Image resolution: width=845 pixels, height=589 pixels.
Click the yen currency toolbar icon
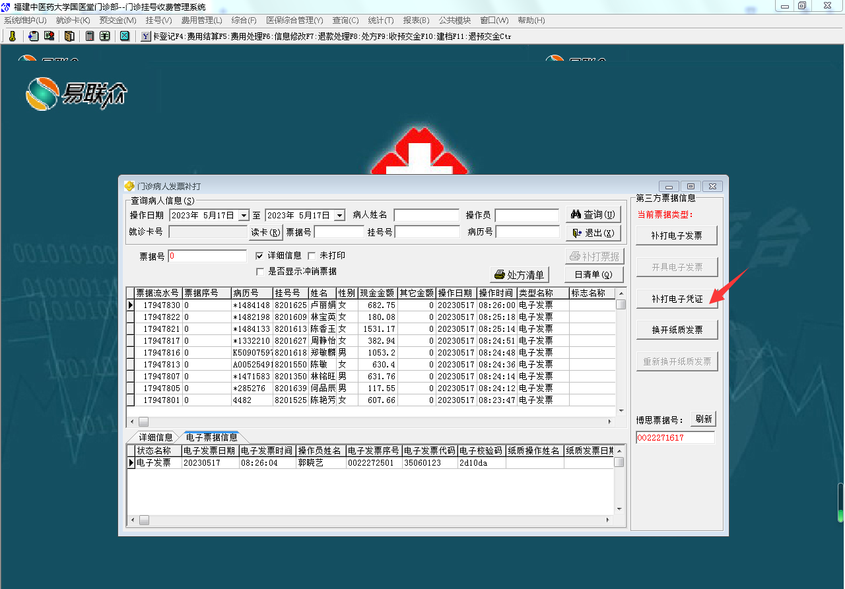click(x=105, y=36)
